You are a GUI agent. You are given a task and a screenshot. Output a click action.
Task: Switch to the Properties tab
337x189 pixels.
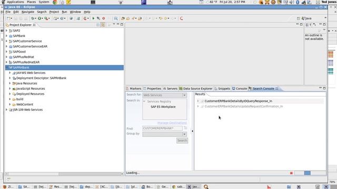[152, 89]
